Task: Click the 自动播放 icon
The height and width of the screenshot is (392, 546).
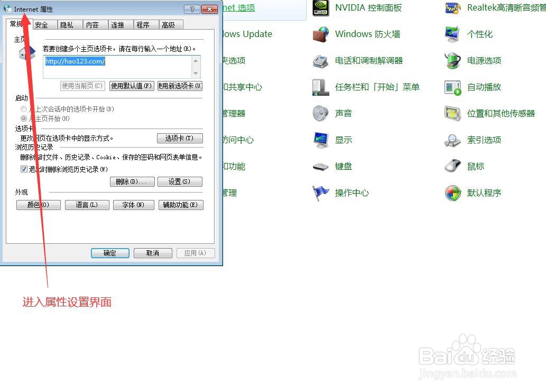Action: [452, 87]
